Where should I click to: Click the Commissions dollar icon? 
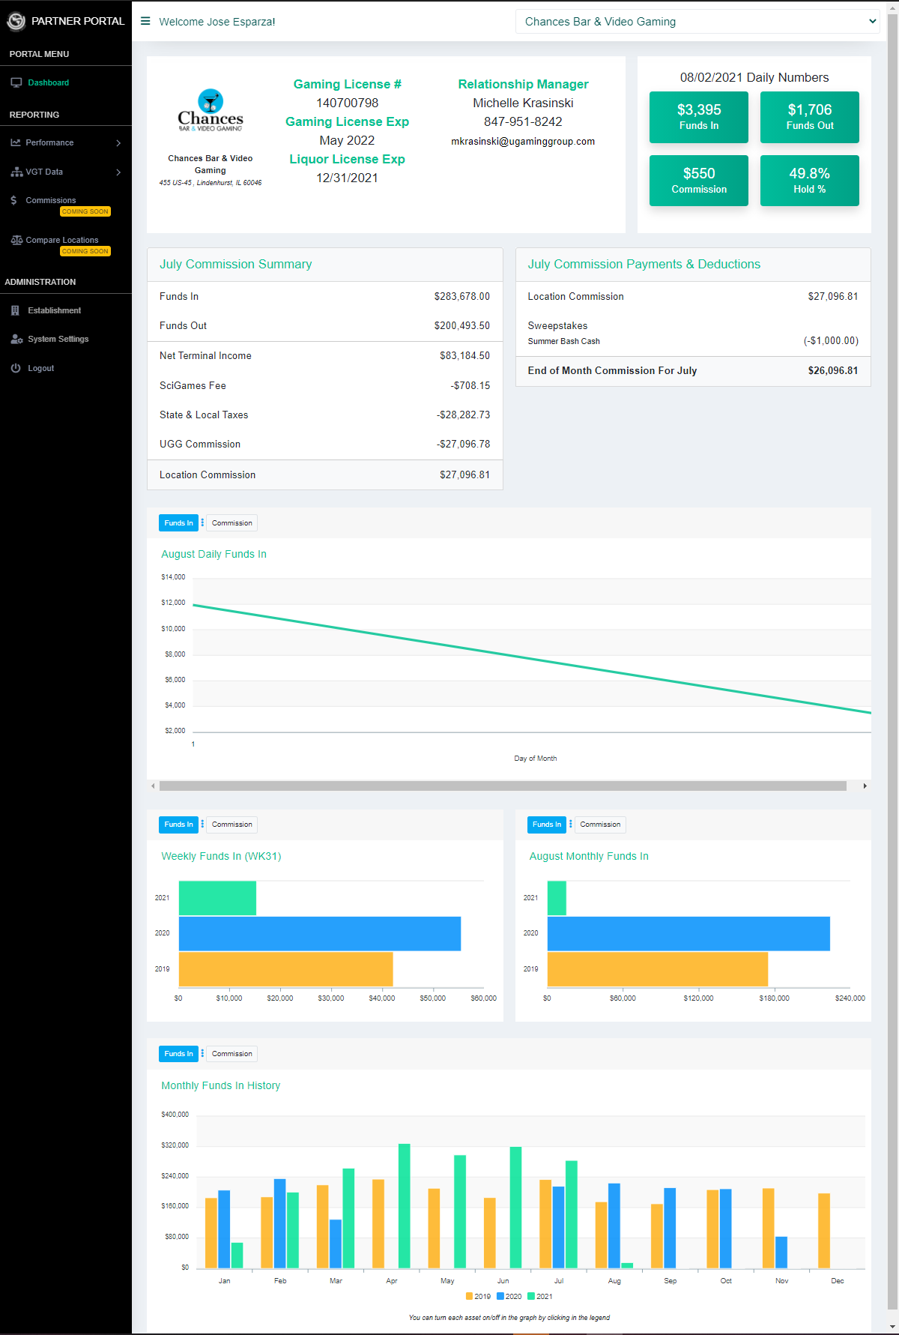click(x=13, y=200)
